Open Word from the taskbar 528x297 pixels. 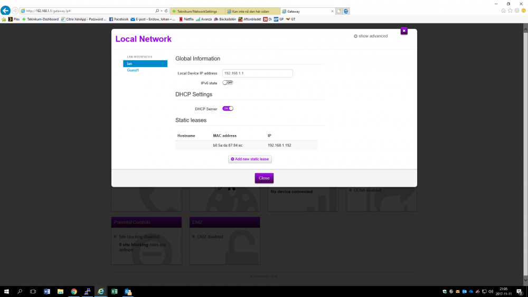(47, 292)
